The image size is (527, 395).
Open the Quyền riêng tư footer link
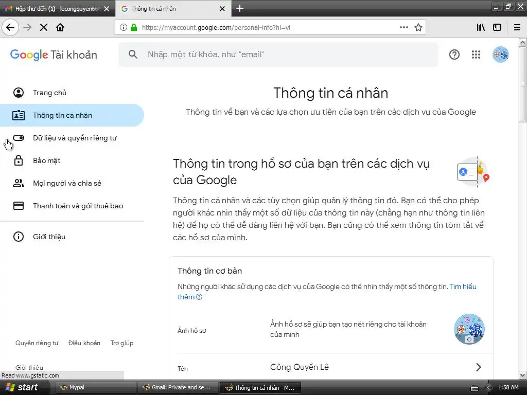[x=37, y=343]
